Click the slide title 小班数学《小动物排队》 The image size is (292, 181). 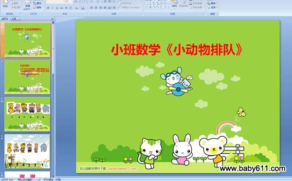click(177, 50)
